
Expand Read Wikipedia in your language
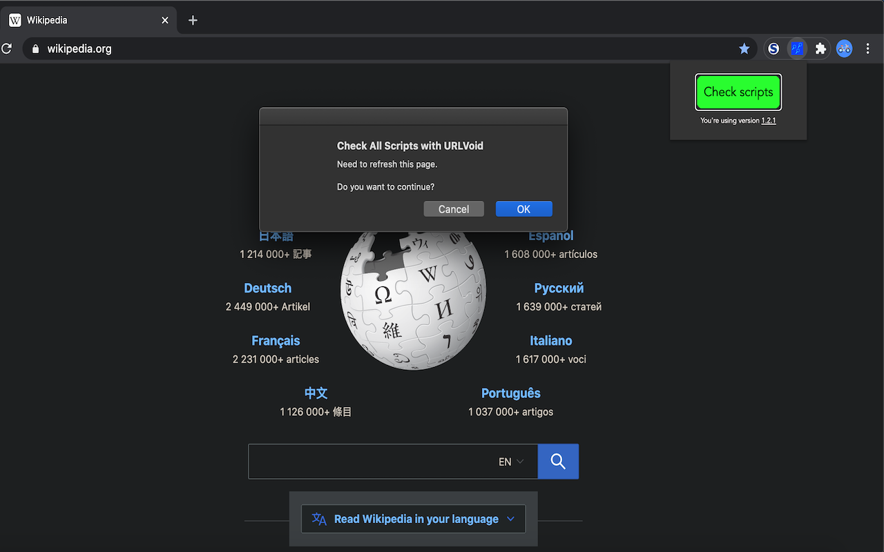coord(413,518)
